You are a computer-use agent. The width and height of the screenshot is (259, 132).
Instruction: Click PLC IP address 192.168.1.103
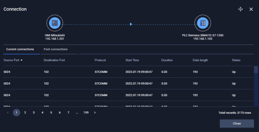[203, 39]
